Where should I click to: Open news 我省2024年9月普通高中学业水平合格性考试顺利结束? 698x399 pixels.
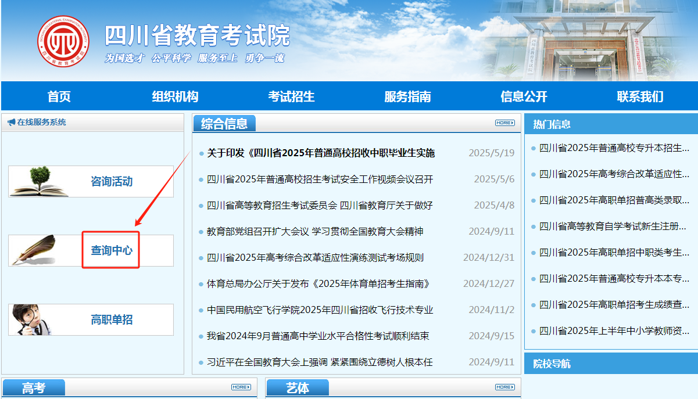[x=318, y=336]
